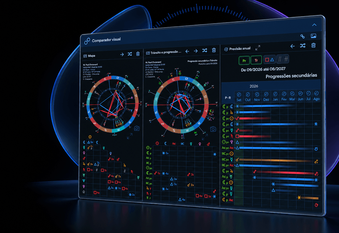Screen dimensions: 339x233
Task: Click the Comparador visual circles logo
Action: 87,41
